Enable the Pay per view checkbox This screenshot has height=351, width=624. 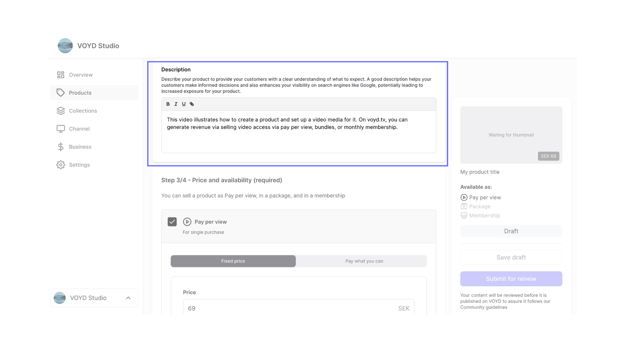[172, 222]
